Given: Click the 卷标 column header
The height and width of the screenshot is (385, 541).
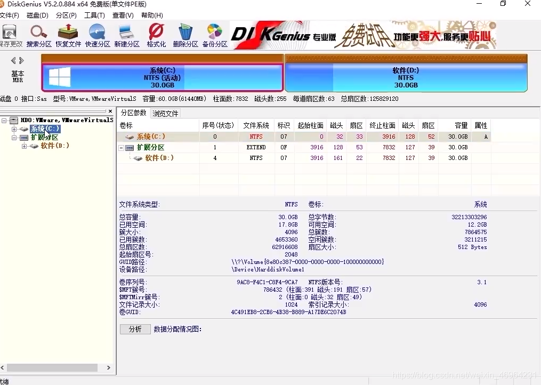Looking at the screenshot, I should 158,125.
